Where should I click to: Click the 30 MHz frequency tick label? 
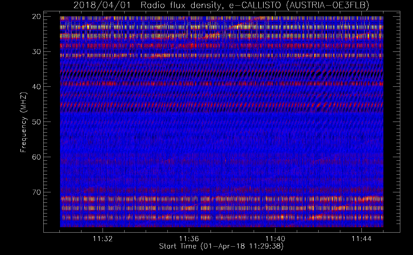pos(37,52)
